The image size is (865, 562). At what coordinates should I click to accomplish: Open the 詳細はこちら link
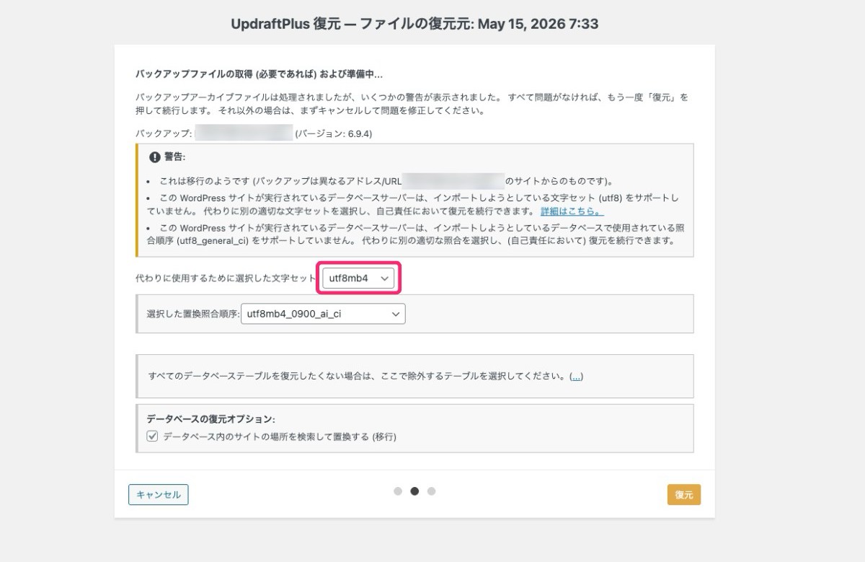pyautogui.click(x=572, y=211)
